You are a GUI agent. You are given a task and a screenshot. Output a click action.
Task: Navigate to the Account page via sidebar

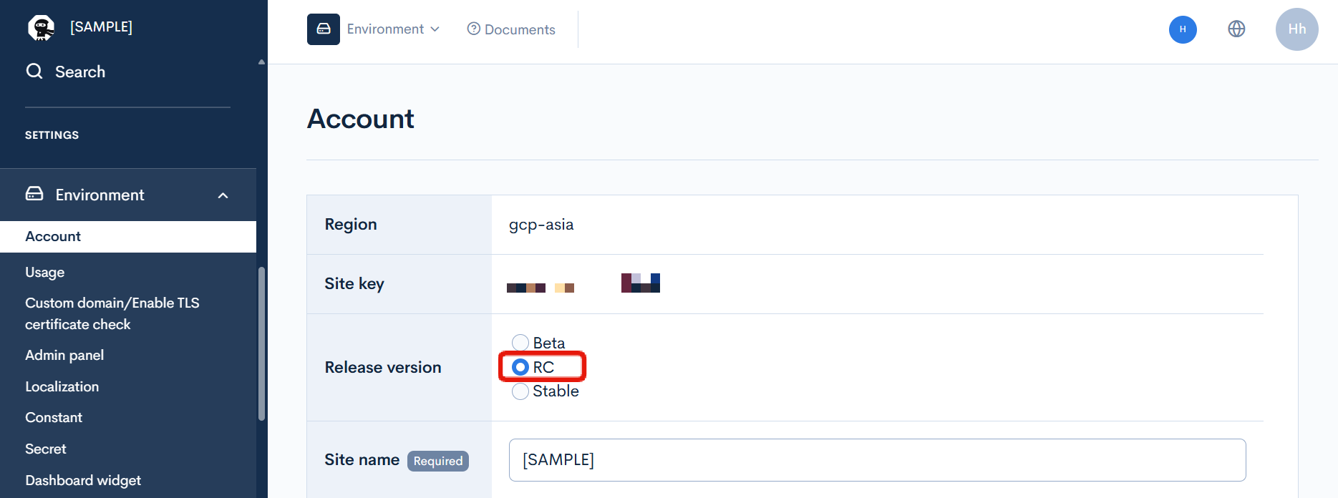(52, 236)
